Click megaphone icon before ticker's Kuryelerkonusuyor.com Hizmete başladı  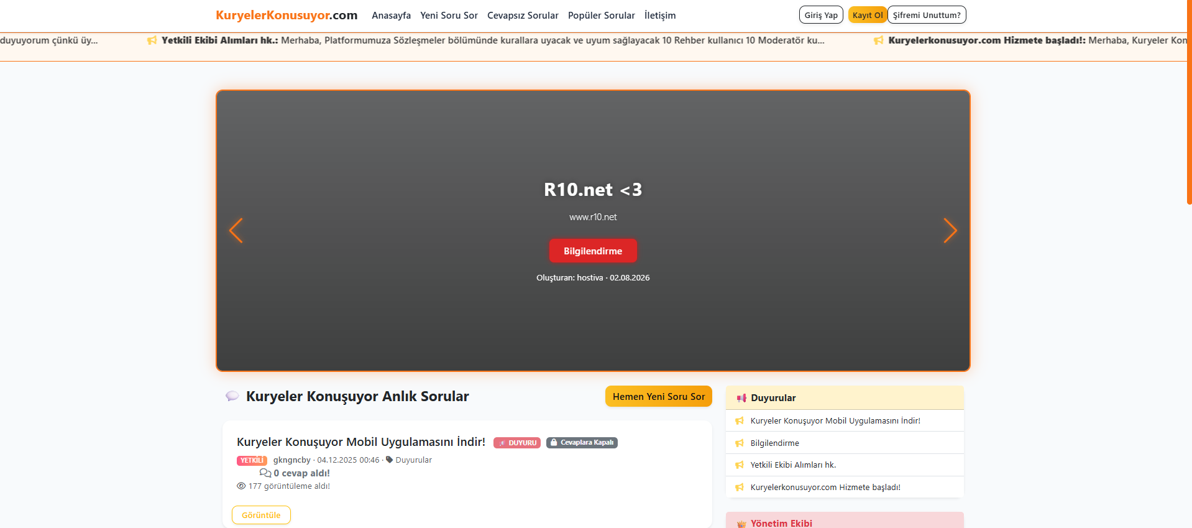pos(878,40)
